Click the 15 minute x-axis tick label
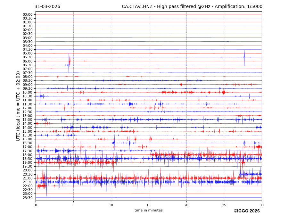 pos(149,205)
